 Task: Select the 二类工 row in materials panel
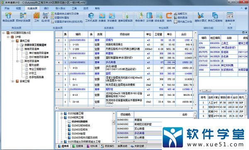[x=223, y=43]
